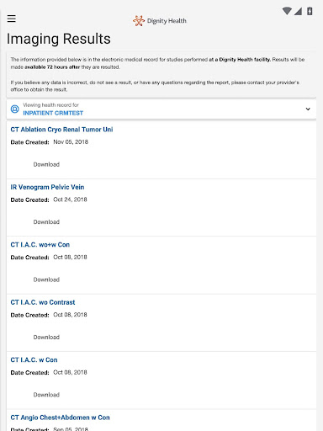The width and height of the screenshot is (323, 431).
Task: Tap the battery status icon
Action: click(x=310, y=11)
